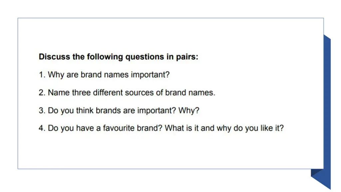The height and width of the screenshot is (192, 341).
Task: Click the number '4.' list marker
Action: pyautogui.click(x=42, y=128)
